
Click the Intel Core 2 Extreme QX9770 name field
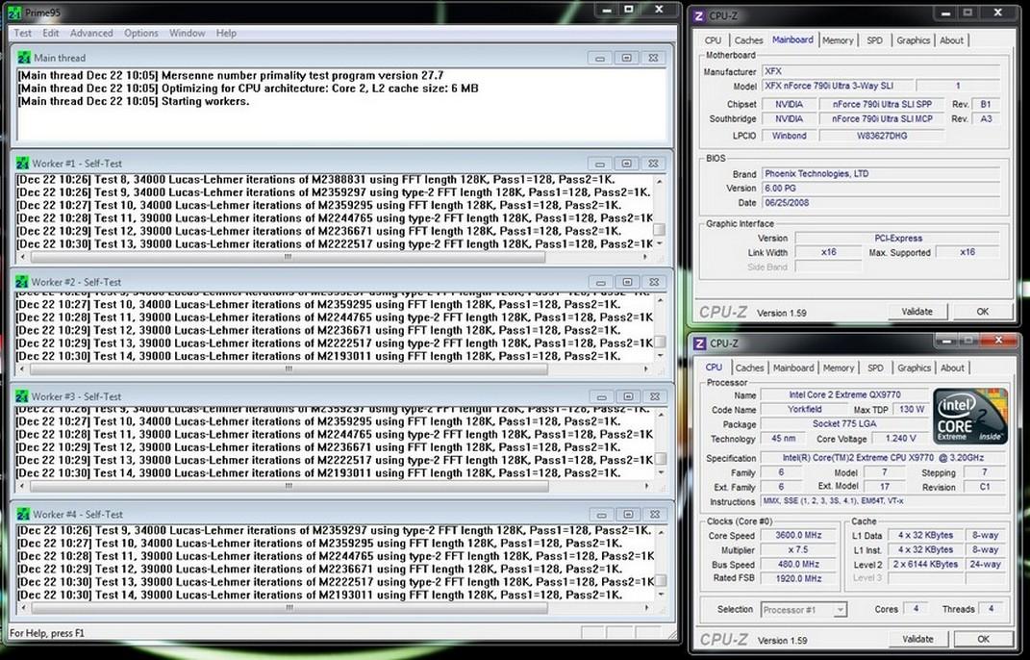coord(844,394)
